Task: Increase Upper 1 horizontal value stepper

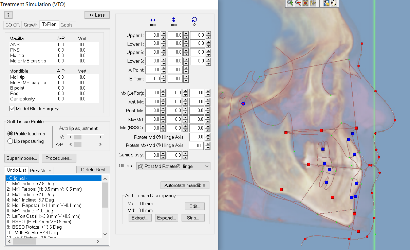Action: pyautogui.click(x=163, y=33)
